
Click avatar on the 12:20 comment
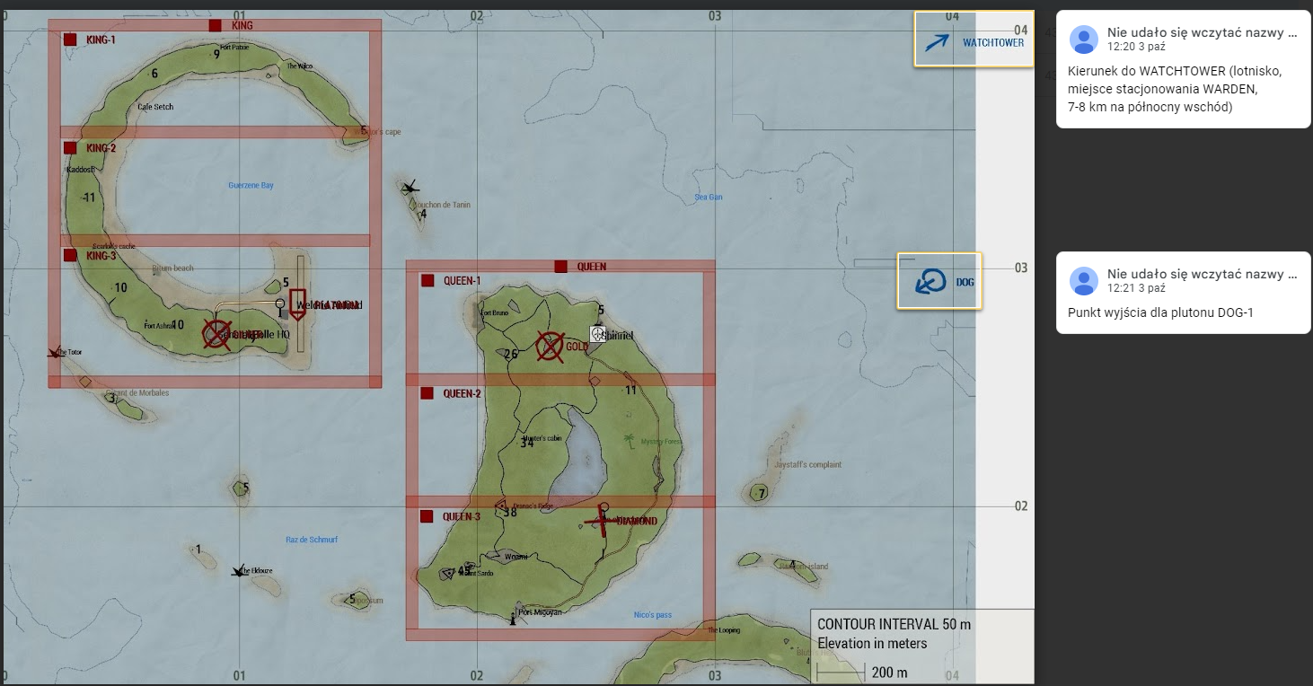coord(1084,40)
